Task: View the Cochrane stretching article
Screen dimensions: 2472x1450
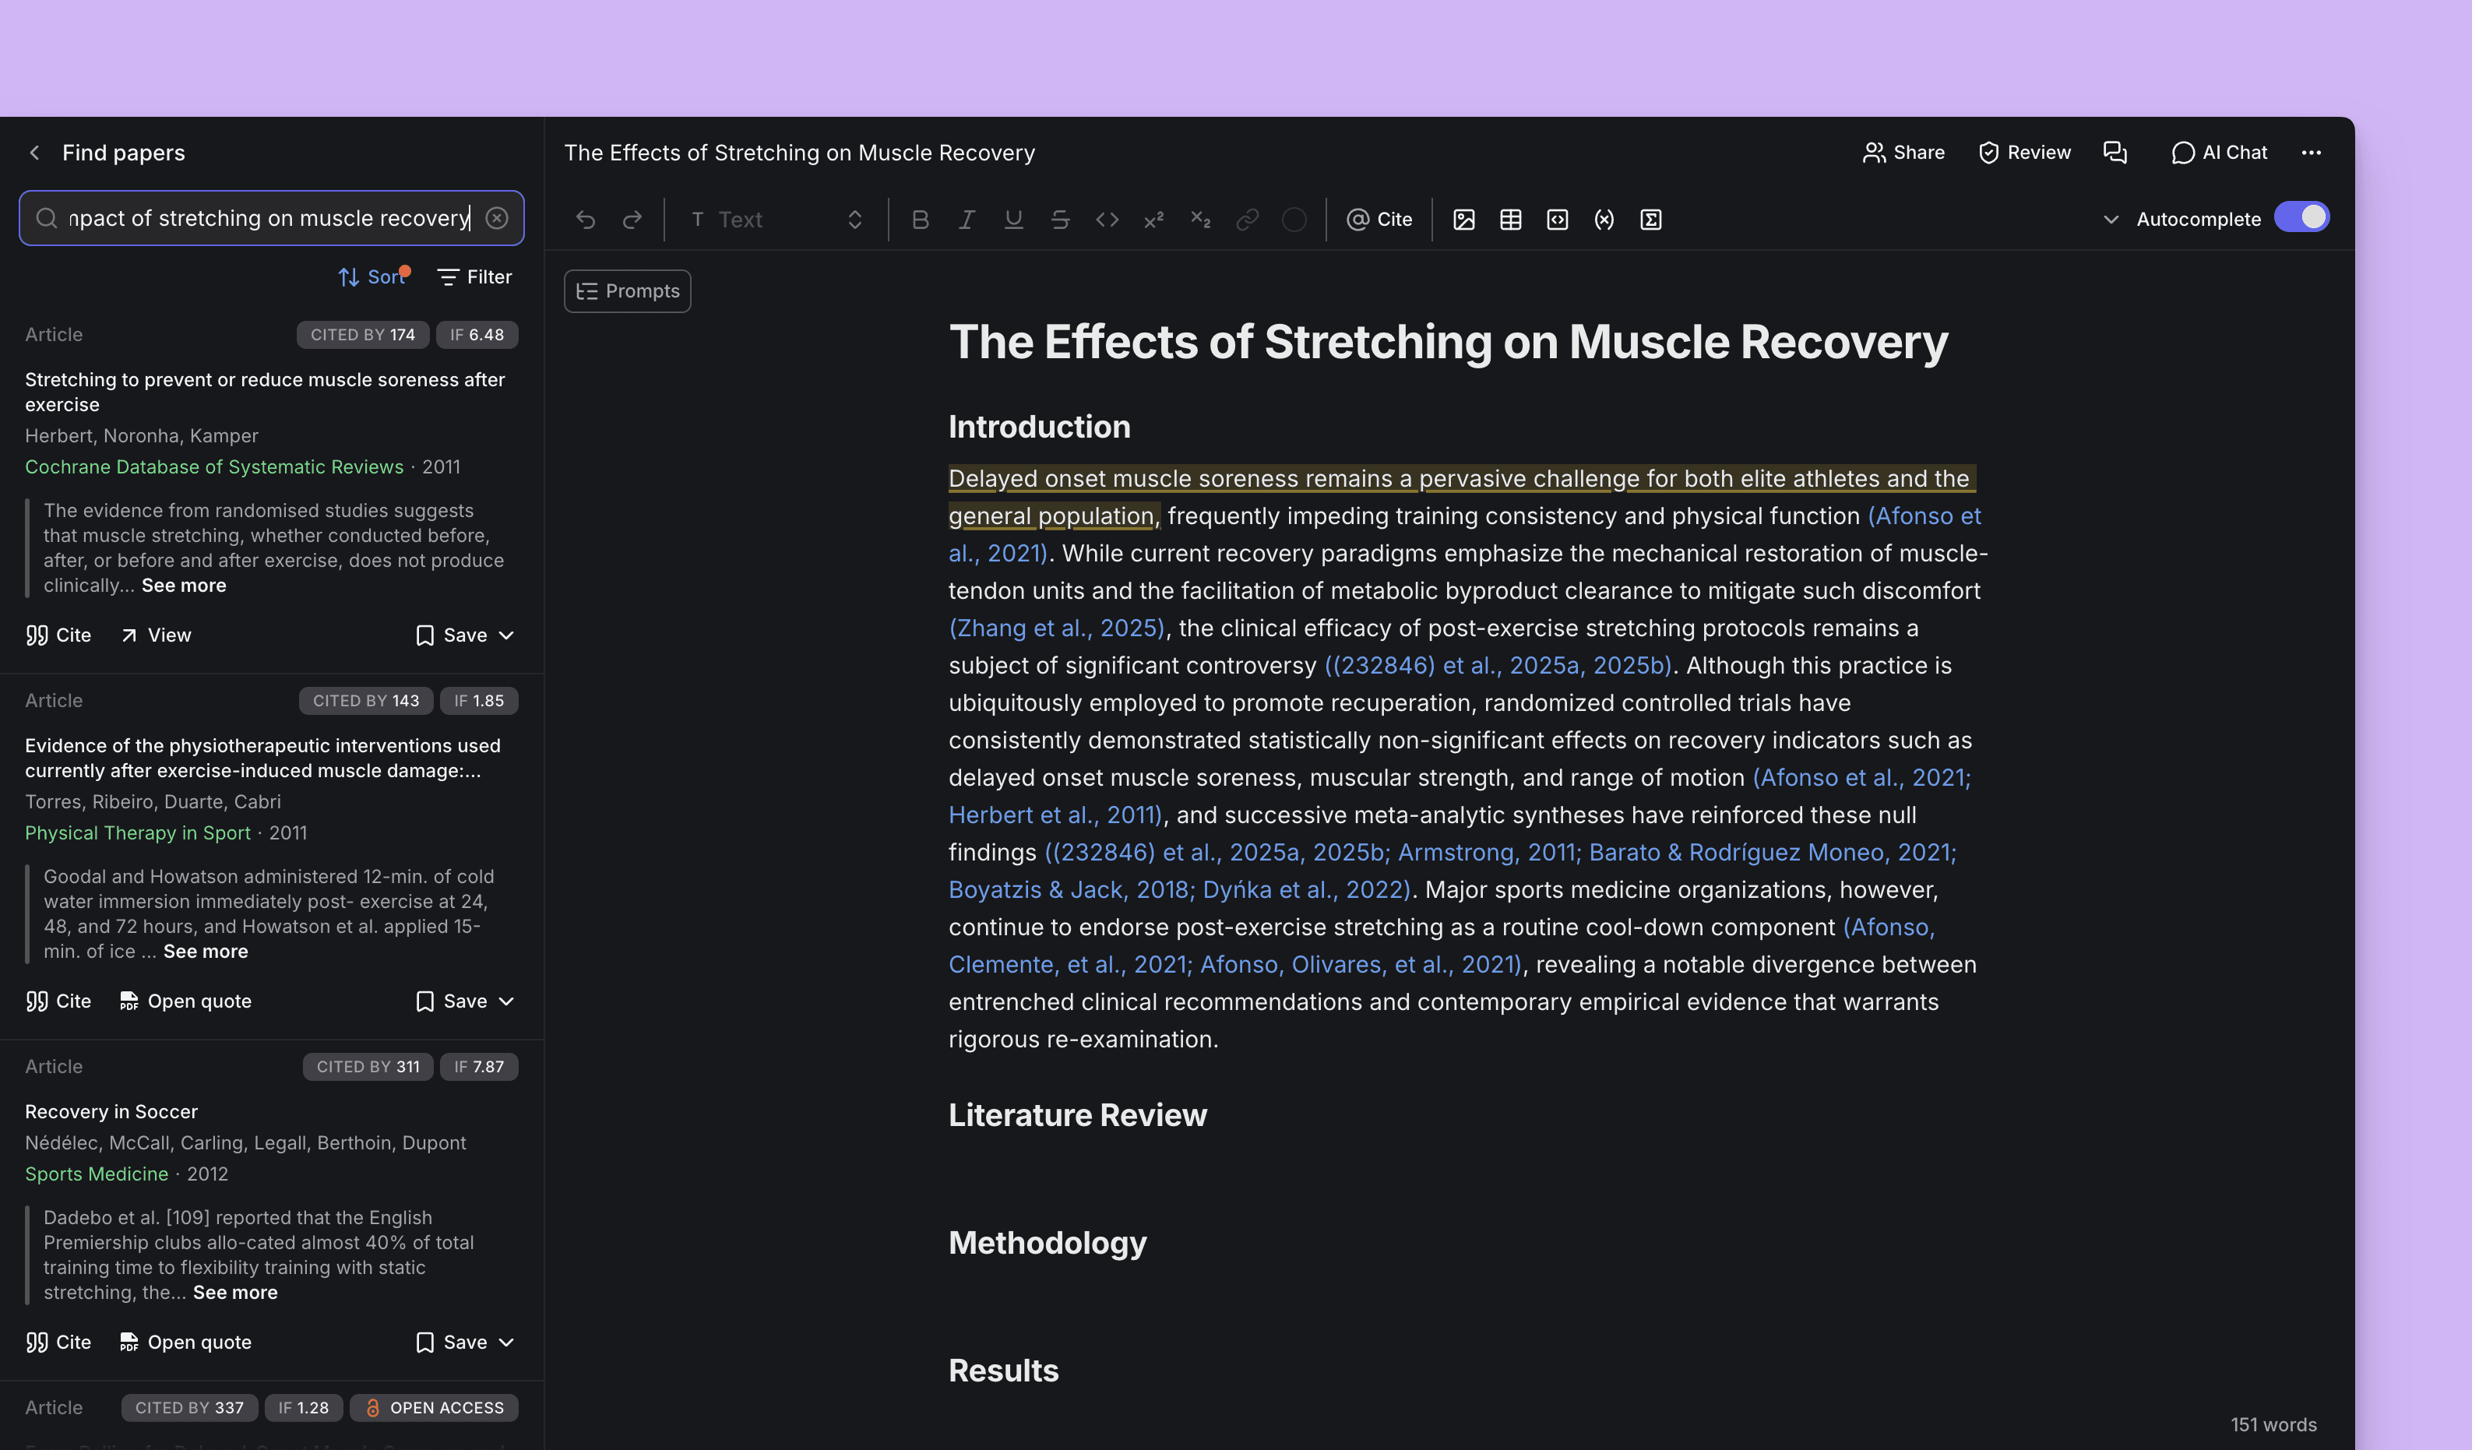Action: coord(156,635)
